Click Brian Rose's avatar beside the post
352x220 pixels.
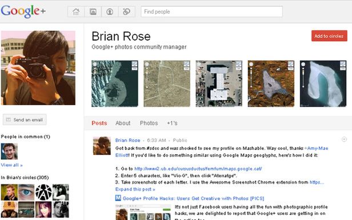pyautogui.click(x=102, y=146)
